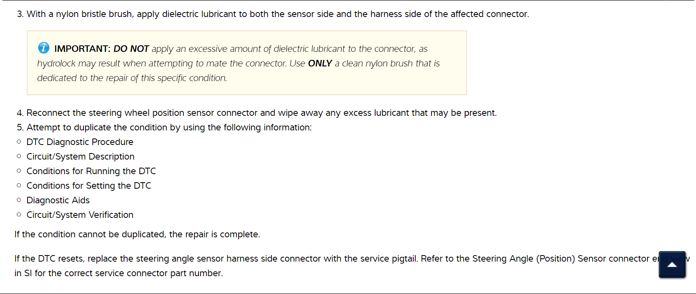Open the "Diagnostic Aids" list entry

(58, 200)
